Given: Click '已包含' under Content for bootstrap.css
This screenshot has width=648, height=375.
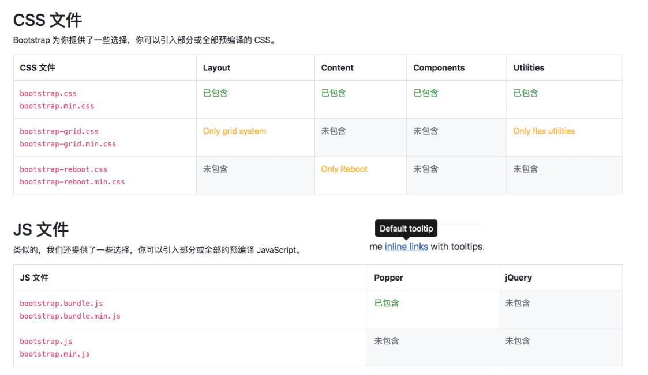Looking at the screenshot, I should click(x=334, y=93).
